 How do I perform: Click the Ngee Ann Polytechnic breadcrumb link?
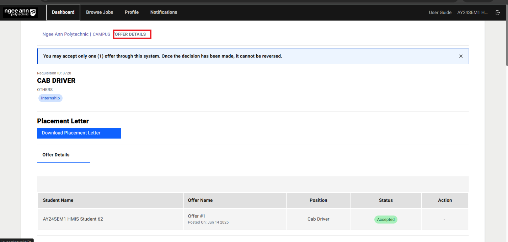(65, 34)
